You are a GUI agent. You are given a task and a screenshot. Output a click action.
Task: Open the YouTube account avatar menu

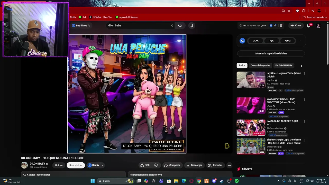(318, 25)
